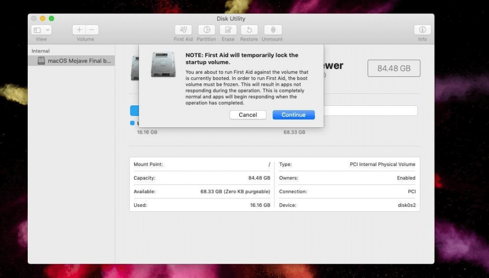Cancel the First Aid dialog
The image size is (489, 278).
point(248,115)
